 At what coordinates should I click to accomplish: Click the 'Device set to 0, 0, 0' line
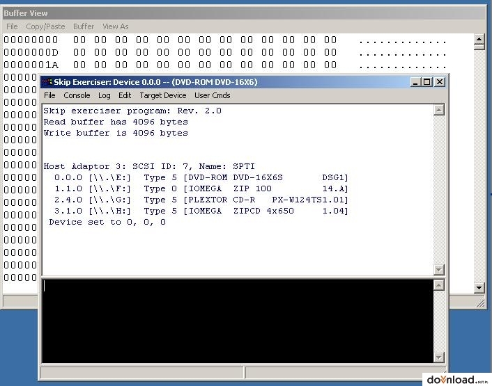(107, 223)
